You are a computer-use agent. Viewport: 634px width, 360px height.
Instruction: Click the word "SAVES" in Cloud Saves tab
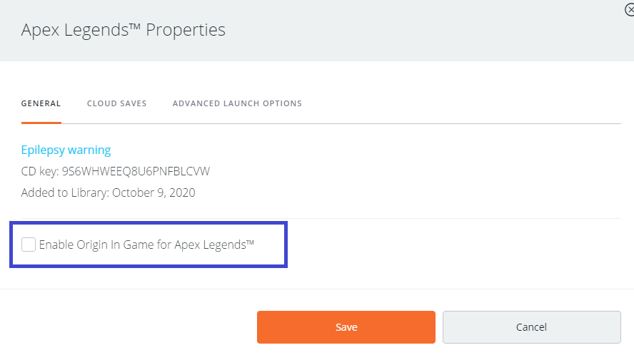click(x=132, y=103)
